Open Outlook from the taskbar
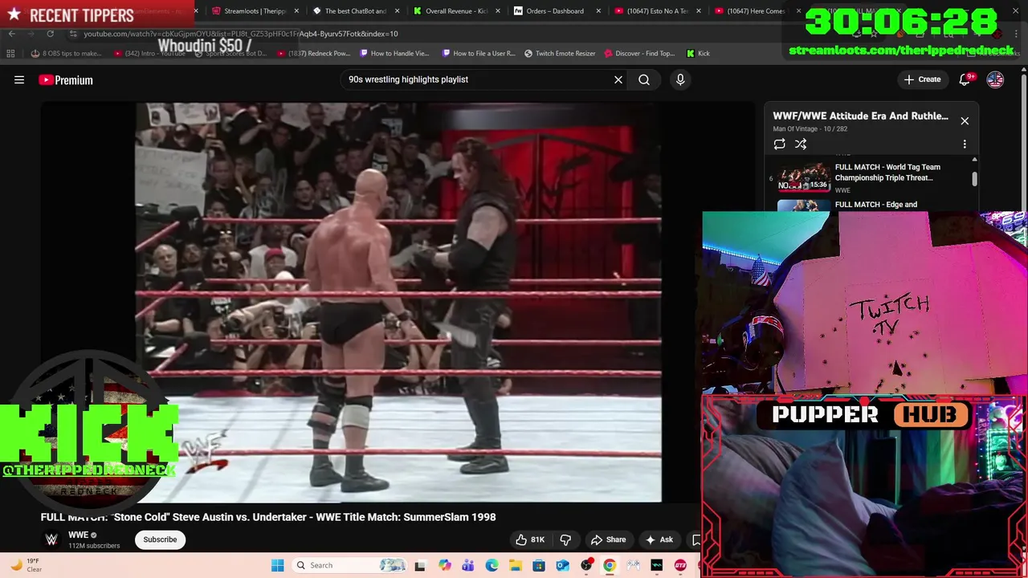 coord(562,565)
